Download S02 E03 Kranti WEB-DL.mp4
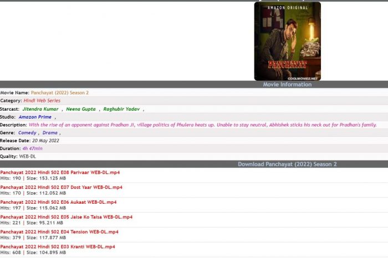 coord(58,246)
